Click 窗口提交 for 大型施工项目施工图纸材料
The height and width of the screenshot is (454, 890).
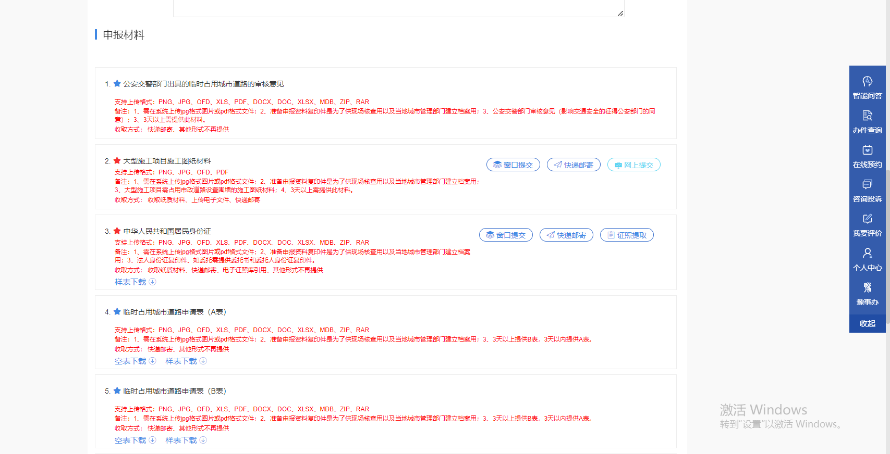click(x=513, y=165)
